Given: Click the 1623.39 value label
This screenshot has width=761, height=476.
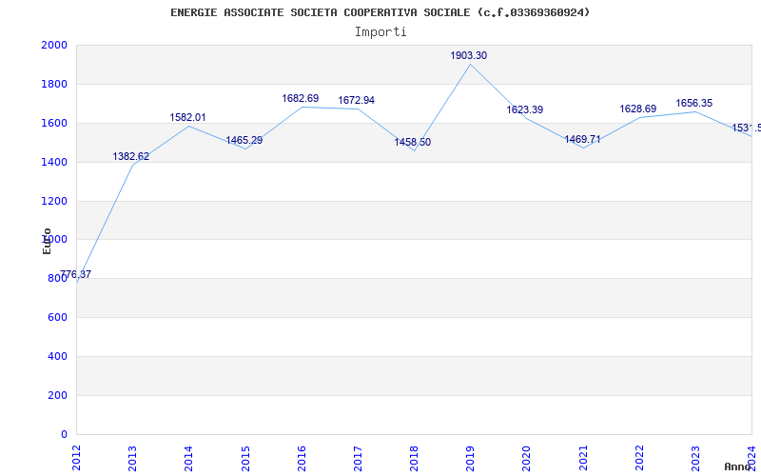Looking at the screenshot, I should pyautogui.click(x=524, y=110).
